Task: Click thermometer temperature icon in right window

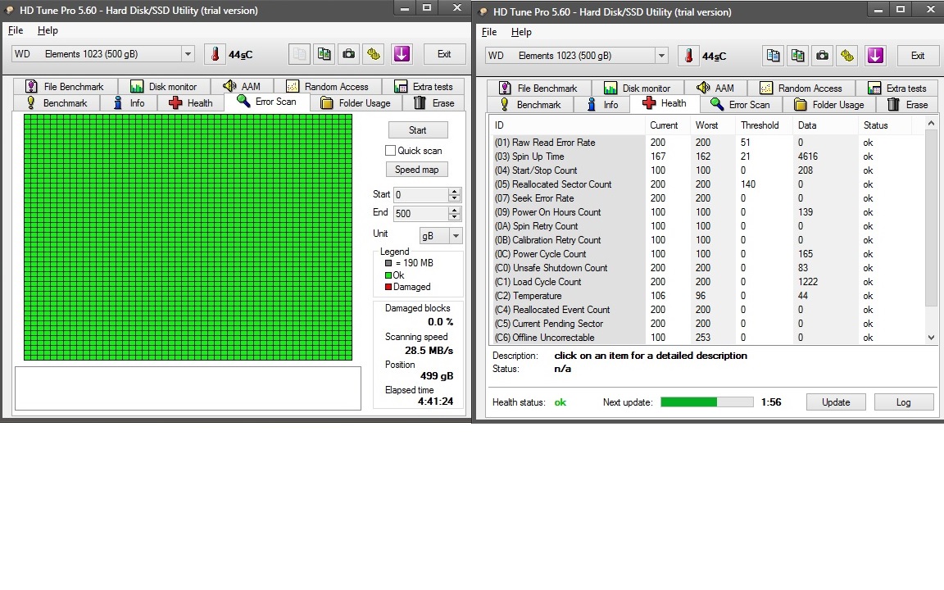Action: pos(688,56)
